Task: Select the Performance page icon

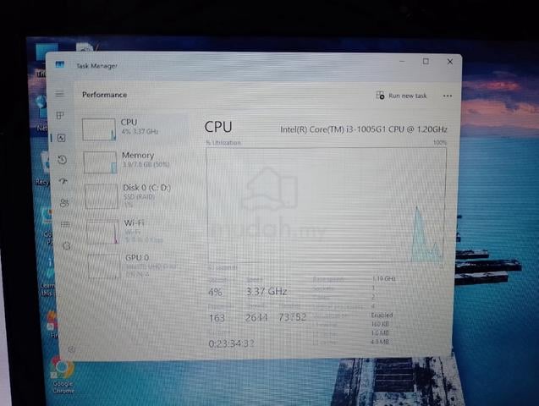Action: [62, 138]
